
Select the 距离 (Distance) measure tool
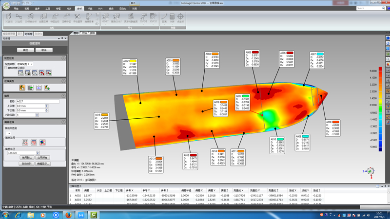[x=164, y=18]
